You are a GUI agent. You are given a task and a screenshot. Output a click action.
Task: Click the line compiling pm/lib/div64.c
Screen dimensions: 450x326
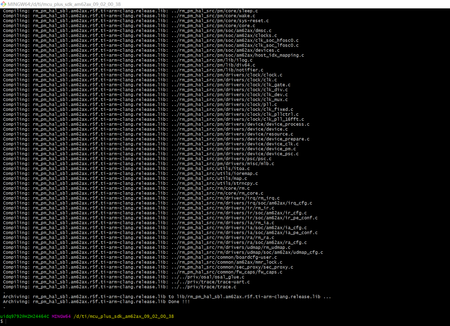[x=129, y=65]
